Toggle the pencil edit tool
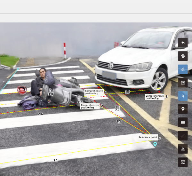192x176 pixels. (183, 69)
